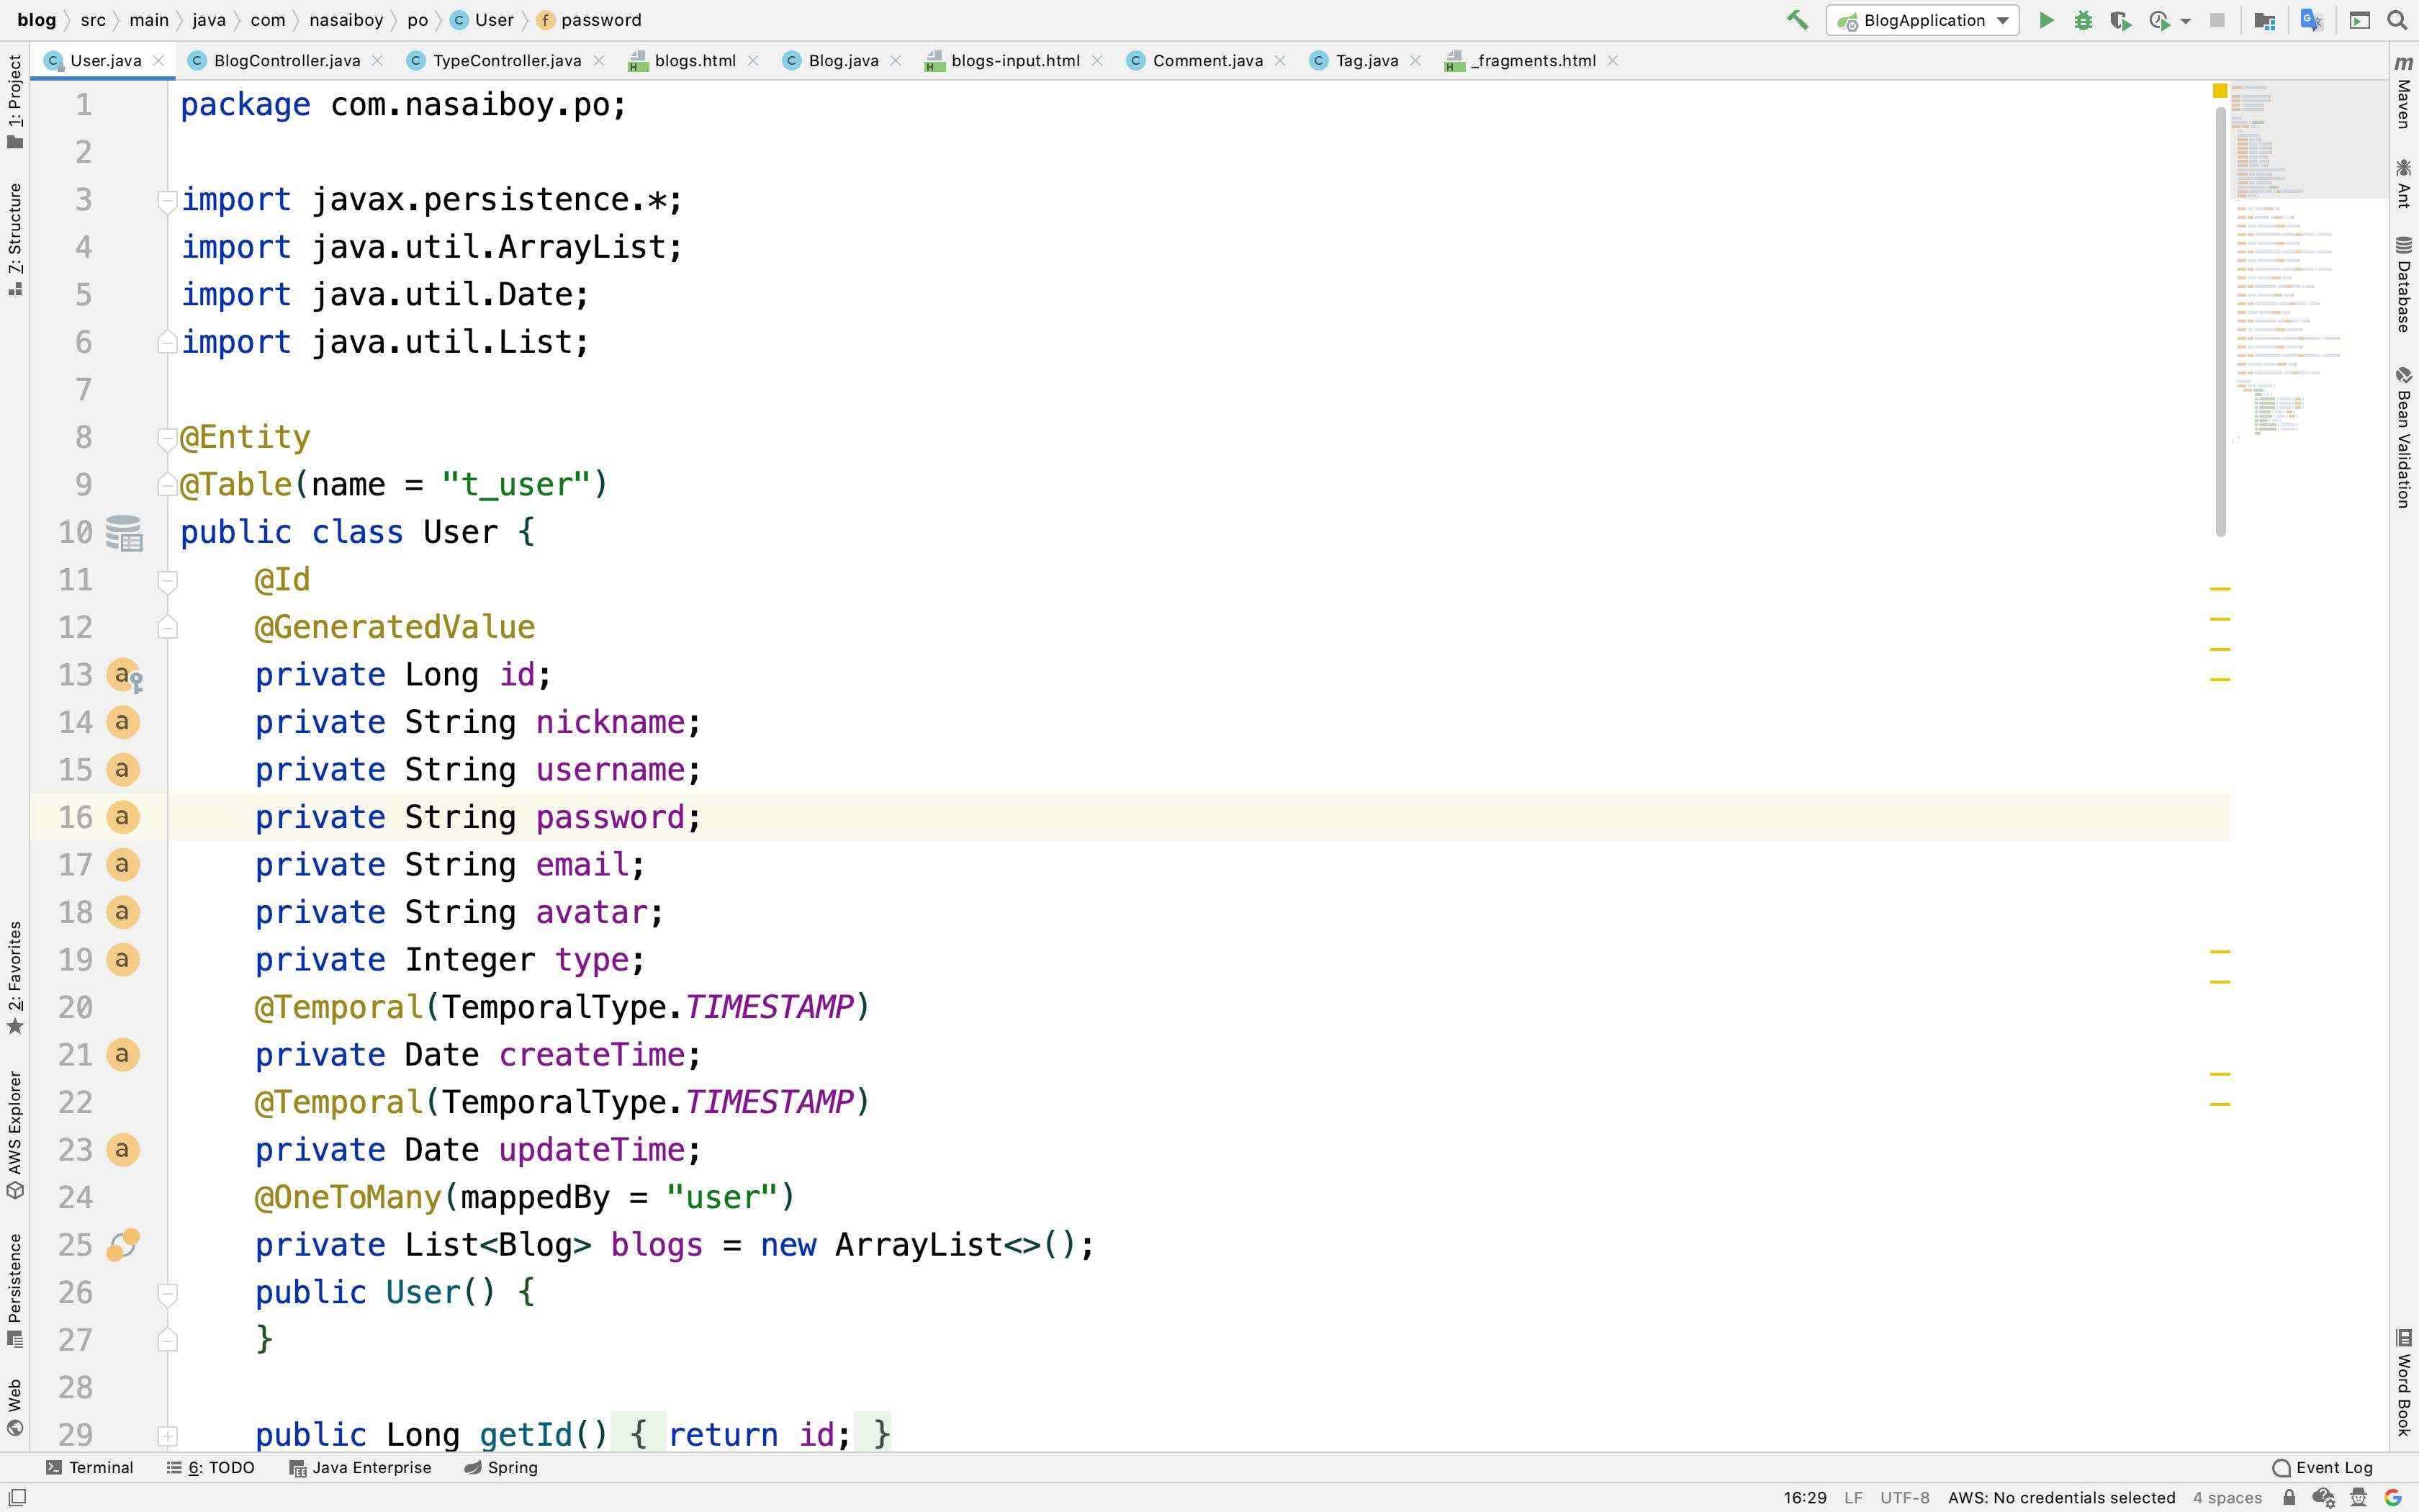The height and width of the screenshot is (1512, 2419).
Task: Open Search Everywhere magnifier icon
Action: pos(2397,20)
